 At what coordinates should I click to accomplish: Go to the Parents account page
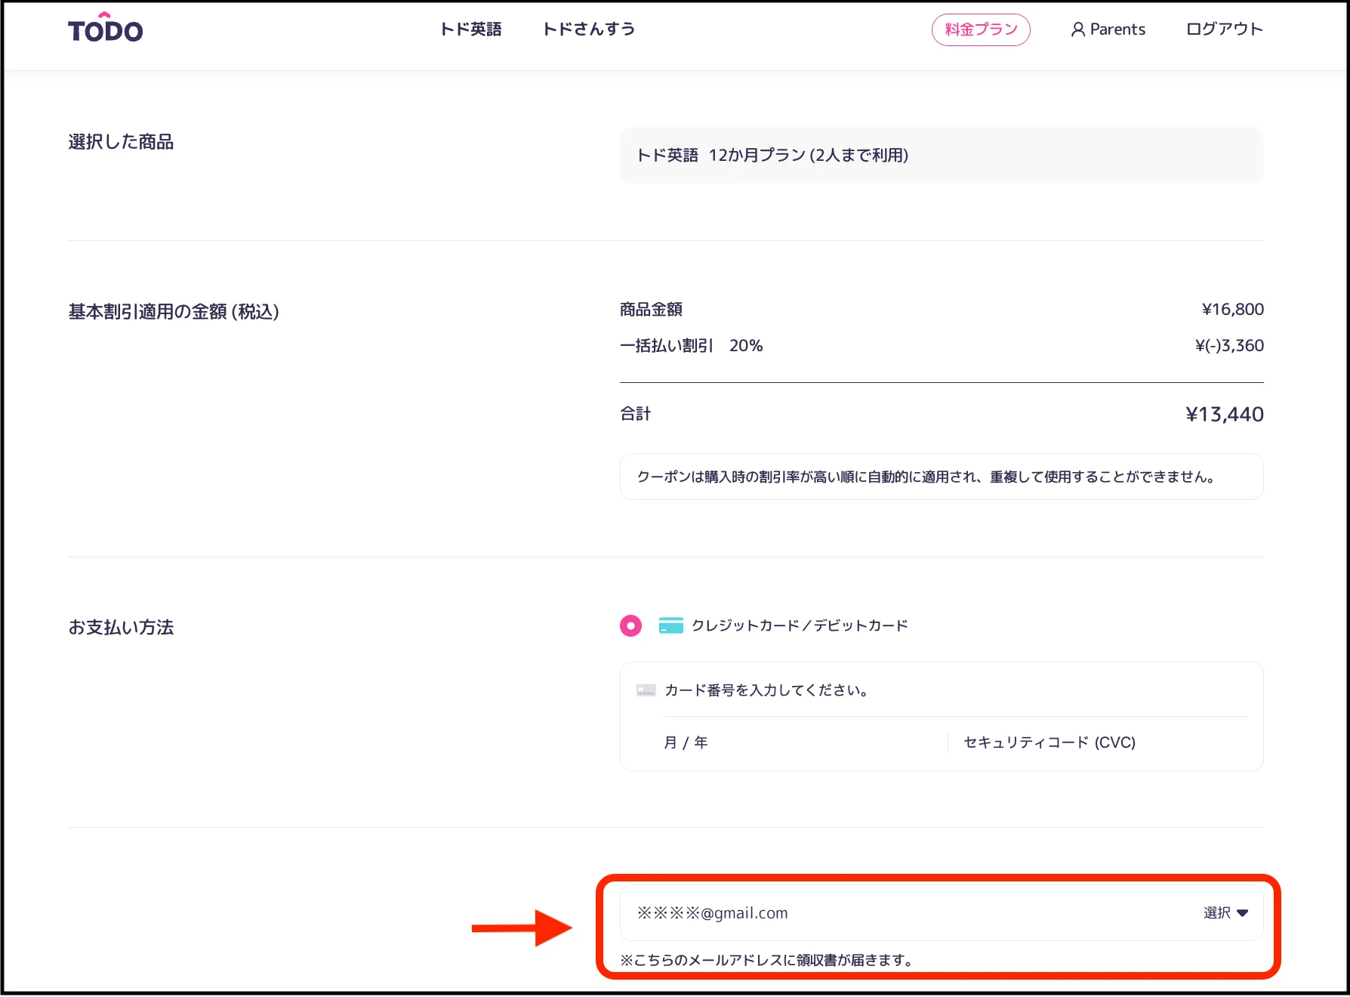(1108, 29)
